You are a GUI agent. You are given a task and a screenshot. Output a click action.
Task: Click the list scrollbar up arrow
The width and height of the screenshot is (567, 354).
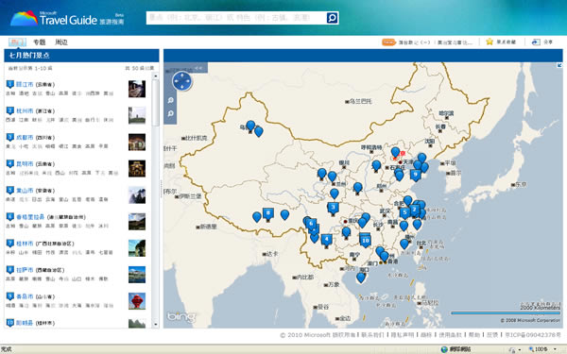[156, 76]
